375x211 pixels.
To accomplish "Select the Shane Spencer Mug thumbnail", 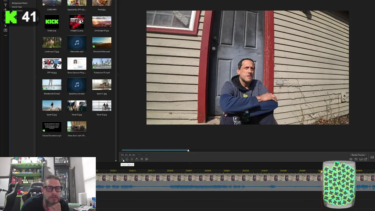I will pyautogui.click(x=77, y=64).
